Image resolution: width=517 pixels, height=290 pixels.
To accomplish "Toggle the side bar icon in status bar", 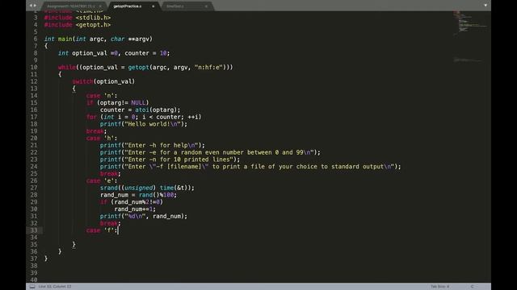I will point(32,287).
